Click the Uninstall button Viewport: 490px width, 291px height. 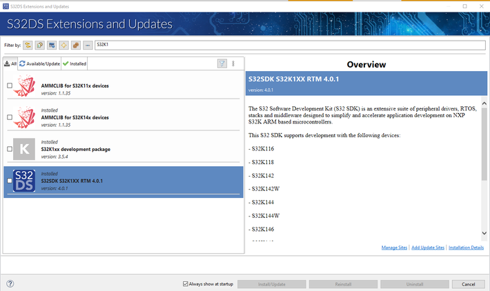click(415, 284)
